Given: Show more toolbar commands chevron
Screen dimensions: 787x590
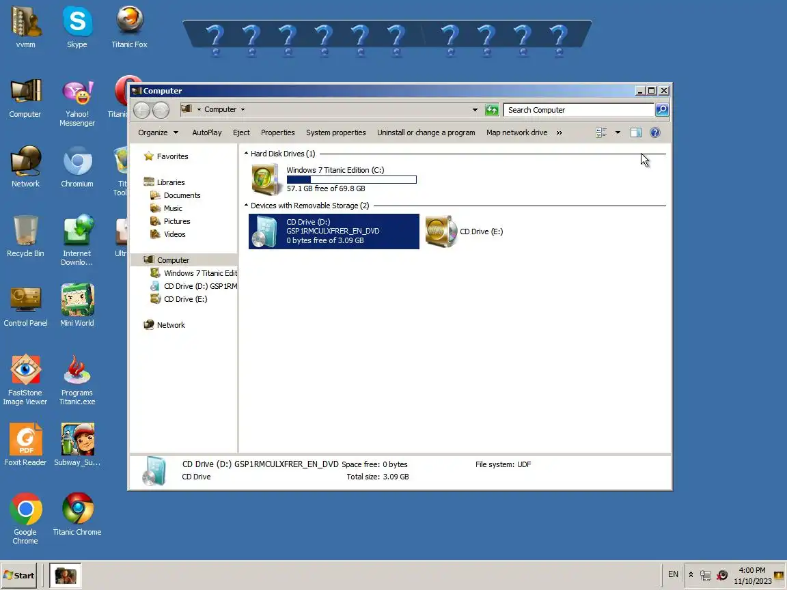Looking at the screenshot, I should 559,132.
